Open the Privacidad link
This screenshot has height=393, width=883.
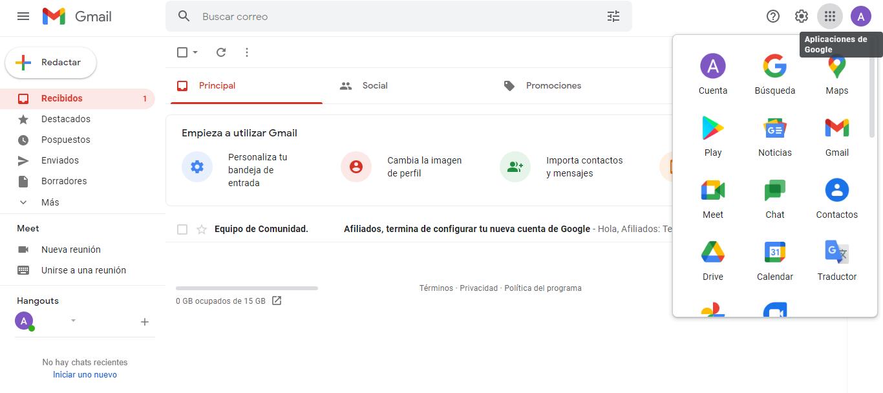pyautogui.click(x=479, y=288)
